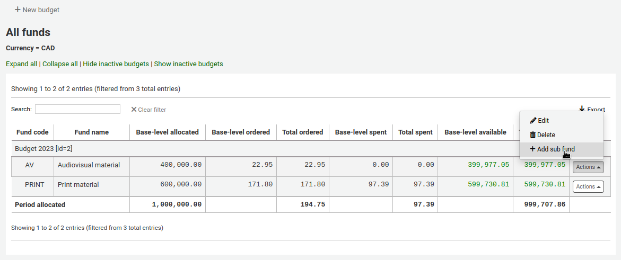
Task: Sort table by Total spent header
Action: 415,132
